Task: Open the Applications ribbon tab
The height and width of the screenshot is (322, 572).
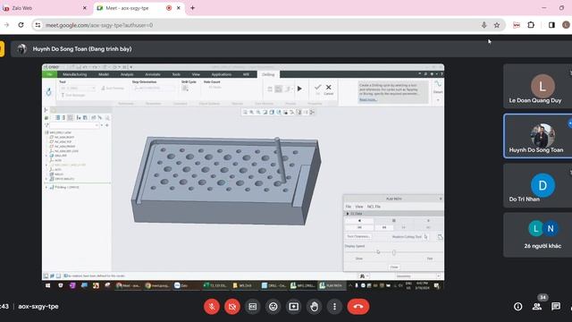Action: click(x=222, y=74)
